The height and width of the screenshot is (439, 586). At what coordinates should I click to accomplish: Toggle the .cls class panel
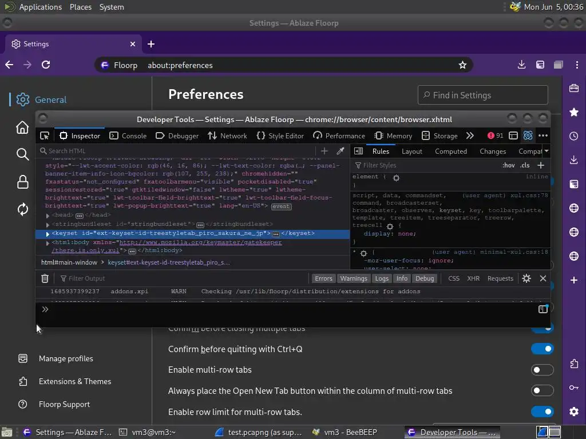pyautogui.click(x=525, y=165)
